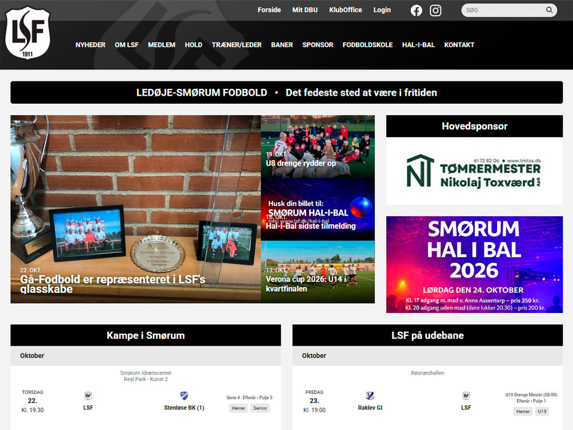The width and height of the screenshot is (573, 430).
Task: Click the U19 tag on Raklev match
Action: 542,412
